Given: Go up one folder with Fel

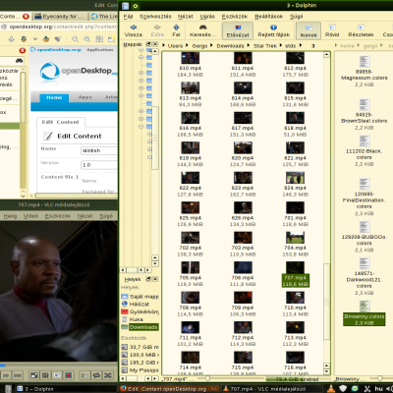Looking at the screenshot, I should pos(176,30).
